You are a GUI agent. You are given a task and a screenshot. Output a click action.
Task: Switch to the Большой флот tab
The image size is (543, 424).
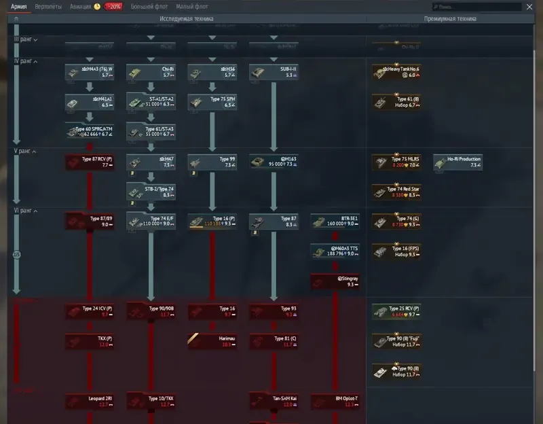(x=149, y=7)
